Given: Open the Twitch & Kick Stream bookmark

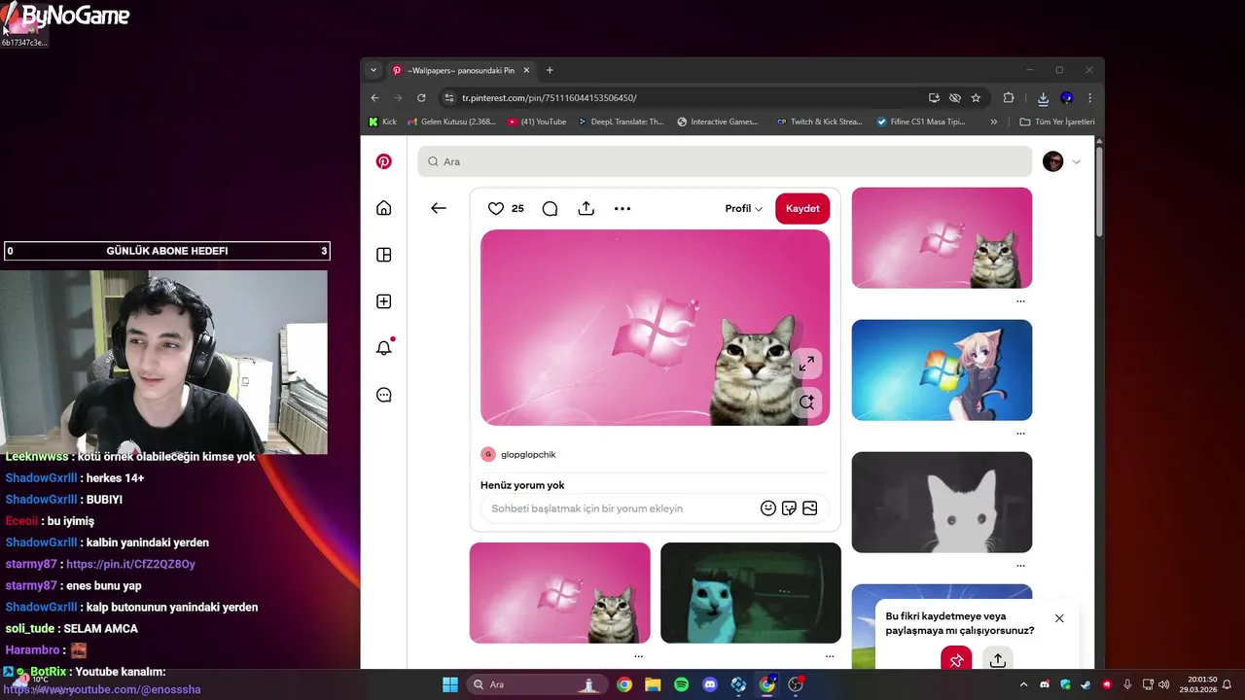Looking at the screenshot, I should click(820, 122).
